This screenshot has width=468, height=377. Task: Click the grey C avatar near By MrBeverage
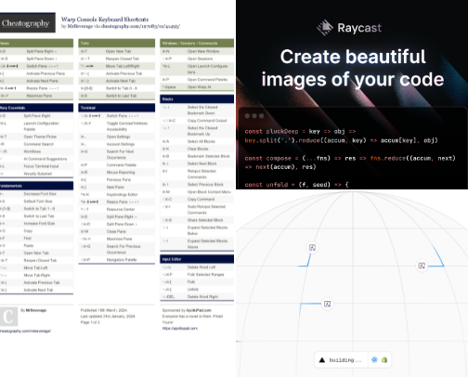(8, 317)
